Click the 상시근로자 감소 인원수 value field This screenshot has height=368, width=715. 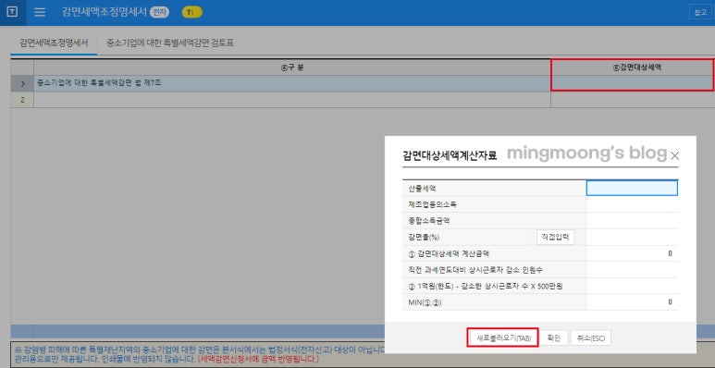pos(632,270)
